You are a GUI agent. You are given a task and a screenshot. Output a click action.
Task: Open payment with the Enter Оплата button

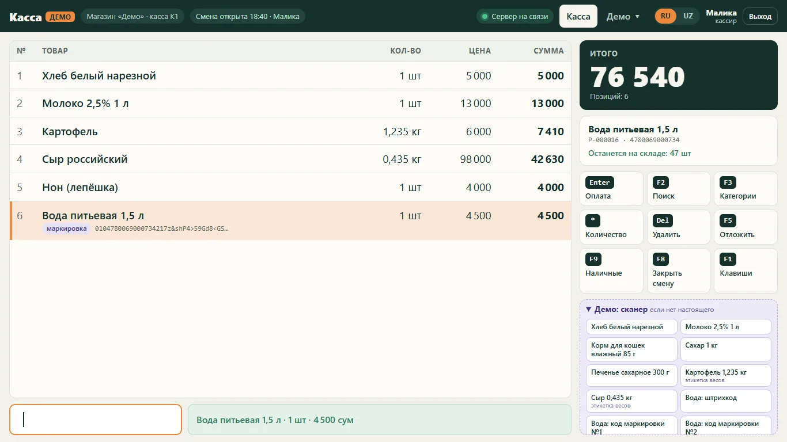tap(611, 189)
